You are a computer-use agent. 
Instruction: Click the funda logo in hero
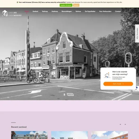[70, 95]
